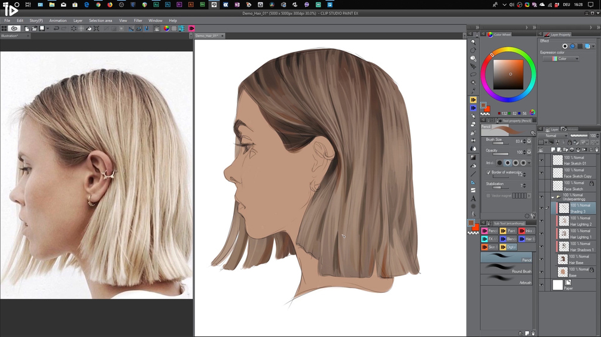
Task: Click the Undo arrow icon
Action: click(x=56, y=29)
